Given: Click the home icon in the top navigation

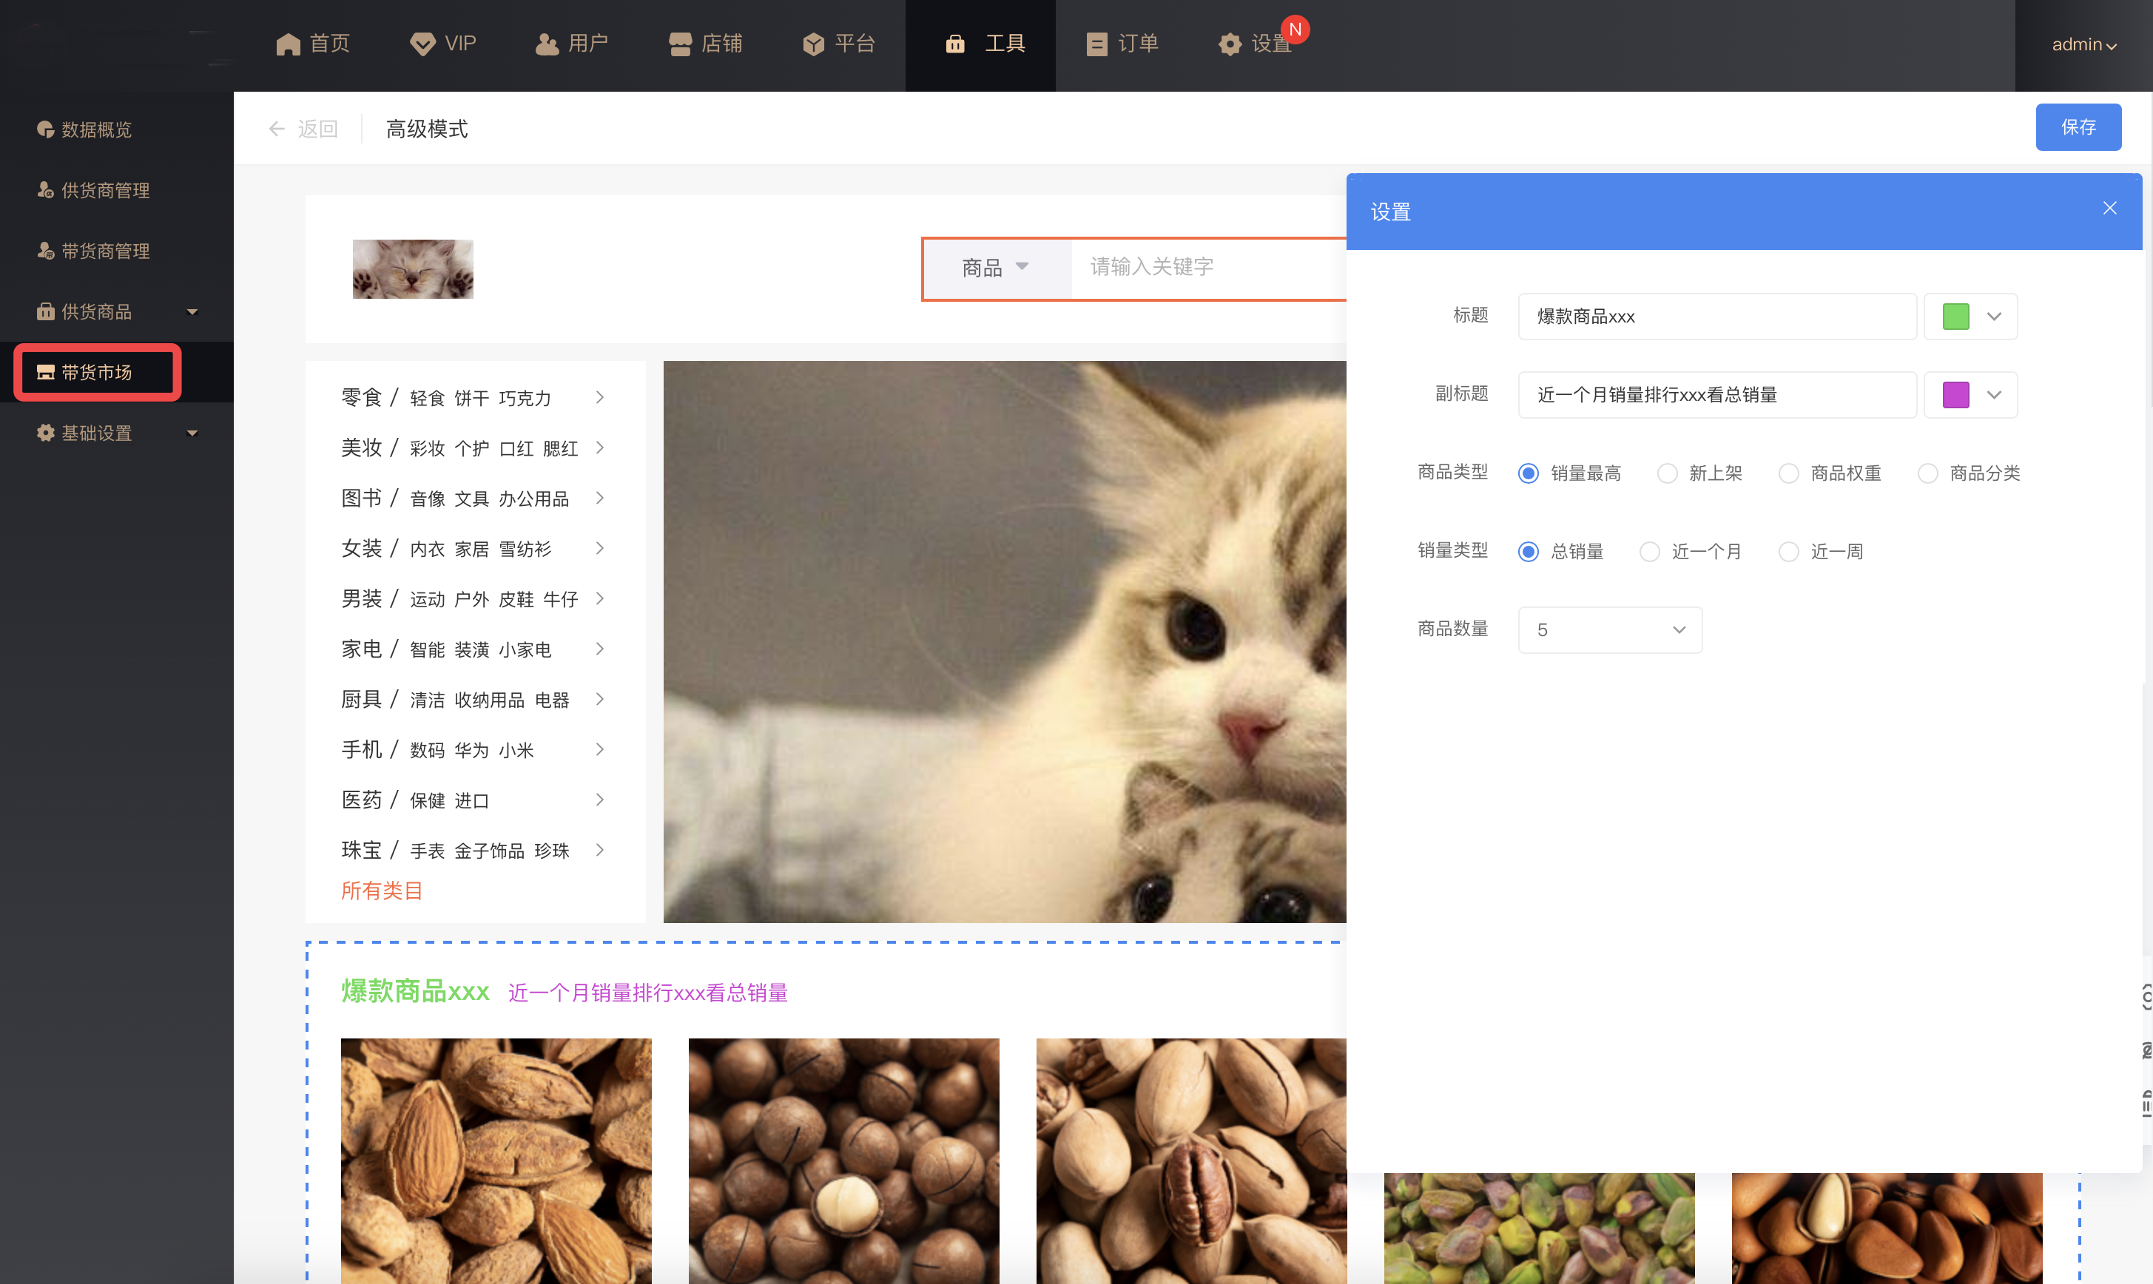Looking at the screenshot, I should tap(287, 44).
